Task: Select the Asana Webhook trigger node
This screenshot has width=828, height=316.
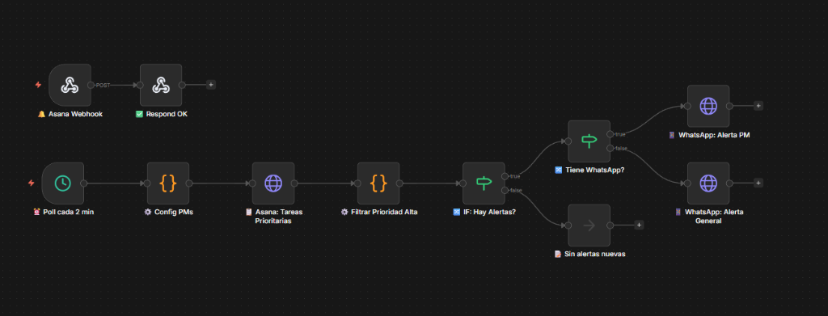Action: [70, 85]
